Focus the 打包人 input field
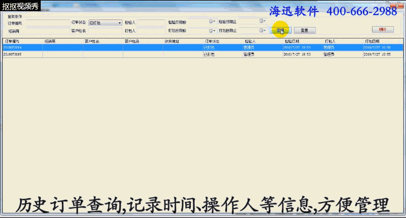Screen dimensions: 406x218 (x=151, y=31)
